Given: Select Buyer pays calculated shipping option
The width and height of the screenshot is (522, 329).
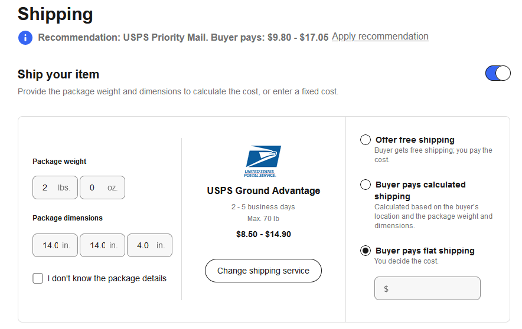Looking at the screenshot, I should point(365,185).
